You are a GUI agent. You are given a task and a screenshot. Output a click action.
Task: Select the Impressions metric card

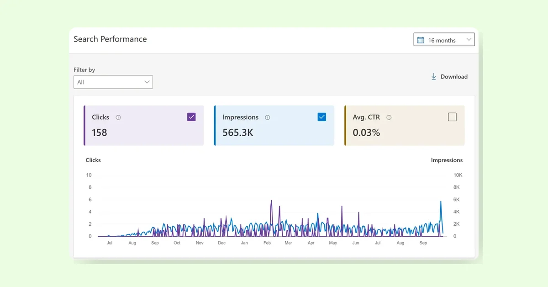click(x=274, y=126)
